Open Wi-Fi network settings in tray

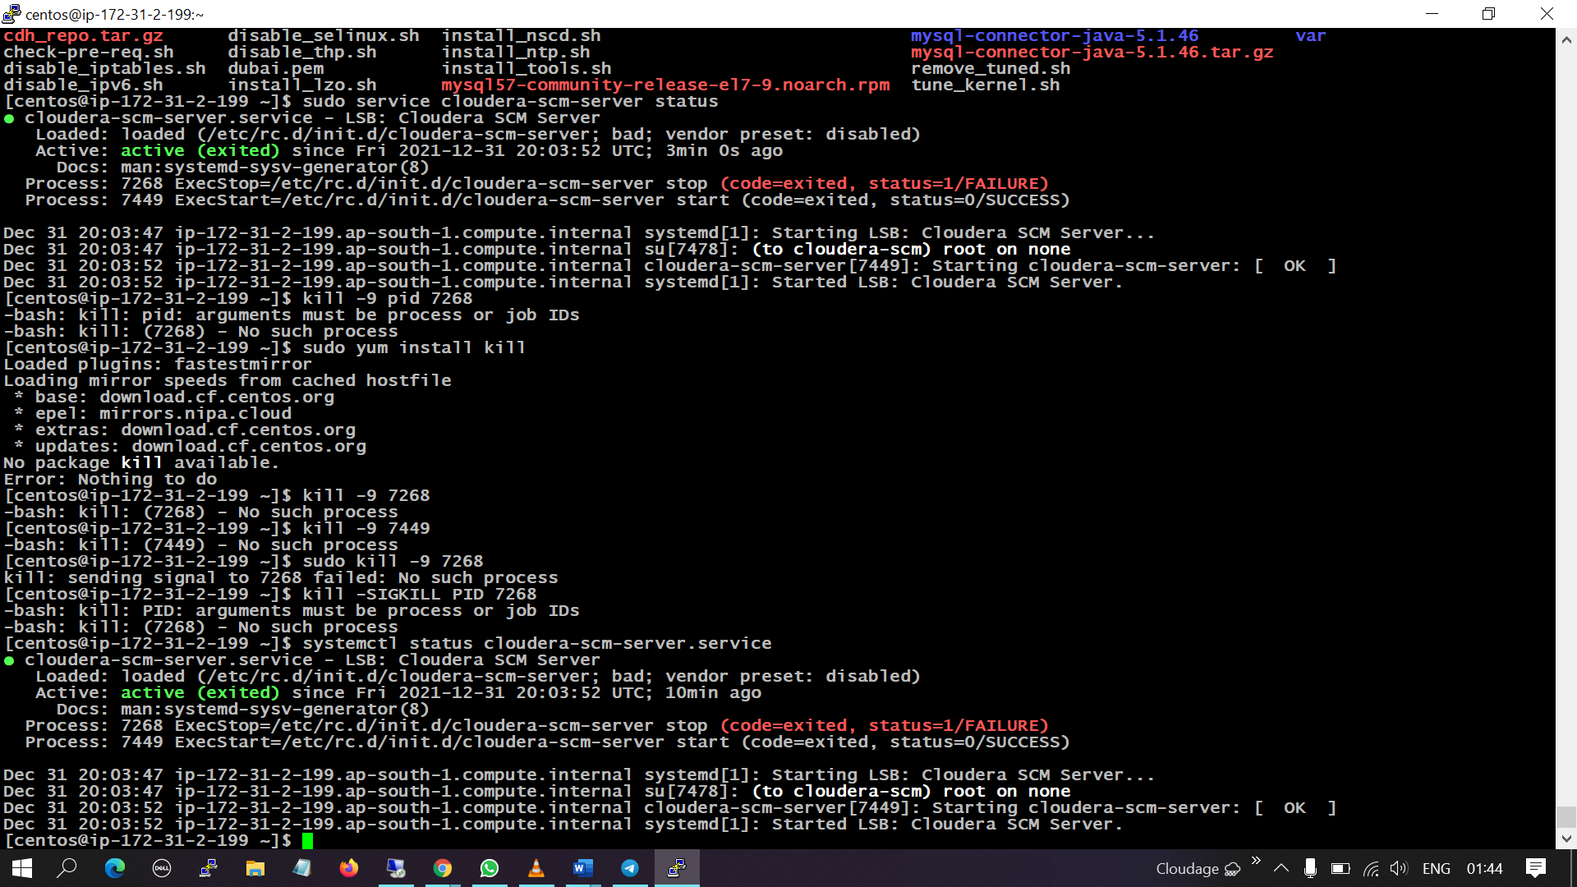coord(1370,868)
